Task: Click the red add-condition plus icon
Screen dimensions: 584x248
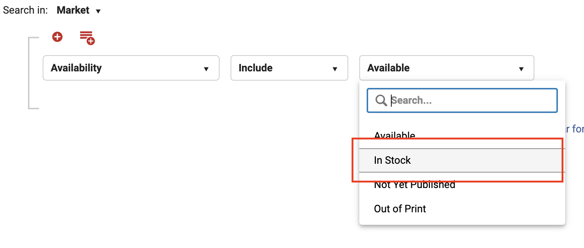Action: coord(57,37)
